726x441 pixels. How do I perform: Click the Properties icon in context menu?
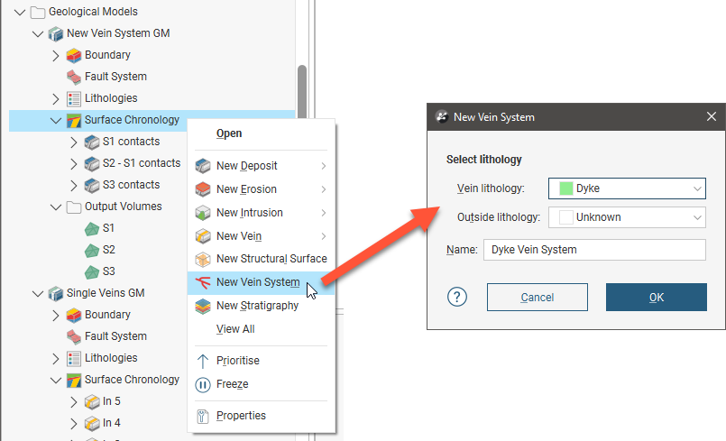[x=203, y=417]
